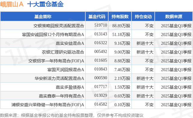This screenshot has height=118, width=193.
Task: Click the 基金简称 column header
Action: coord(43,17)
